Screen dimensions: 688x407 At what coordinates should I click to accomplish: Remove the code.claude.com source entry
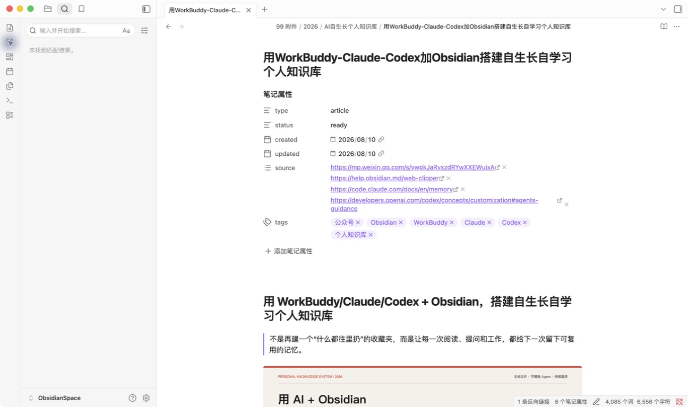coord(463,189)
